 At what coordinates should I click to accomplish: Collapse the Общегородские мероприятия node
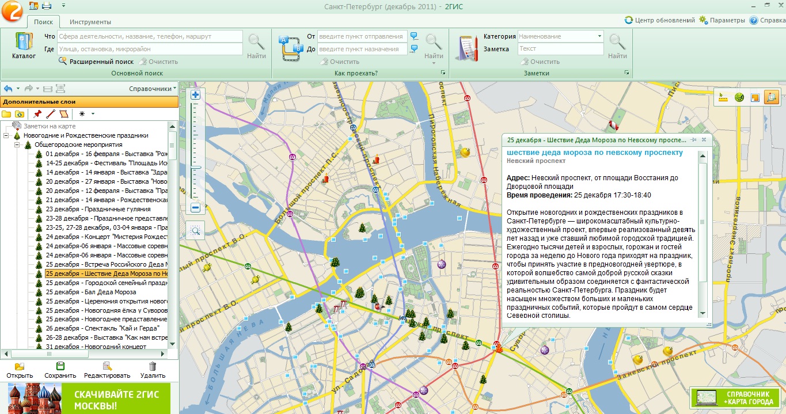coord(17,145)
